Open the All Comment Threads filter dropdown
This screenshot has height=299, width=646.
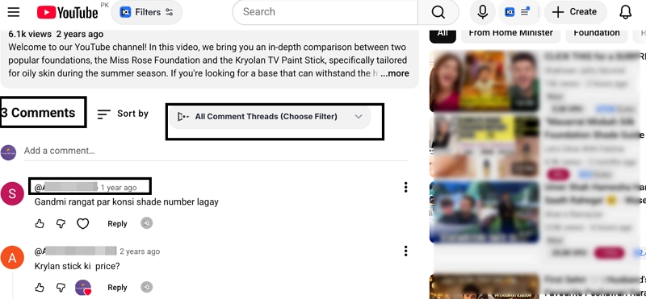270,117
